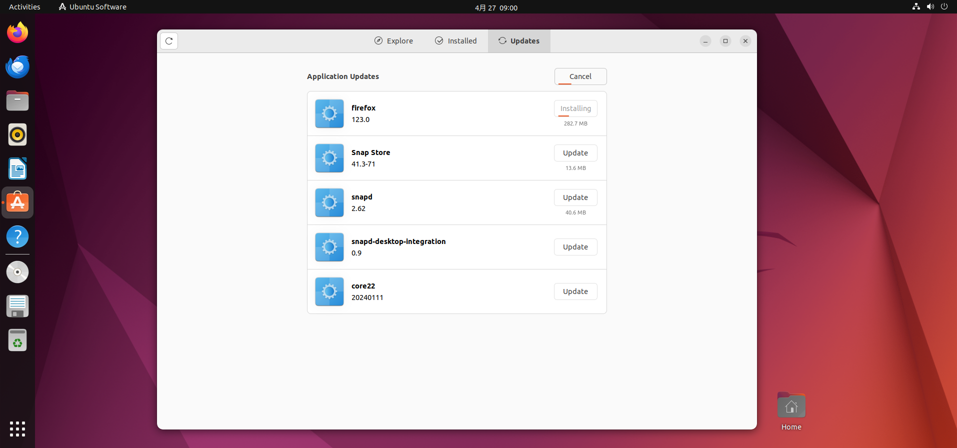This screenshot has height=448, width=957.
Task: Open Trash from the dock
Action: 17,340
